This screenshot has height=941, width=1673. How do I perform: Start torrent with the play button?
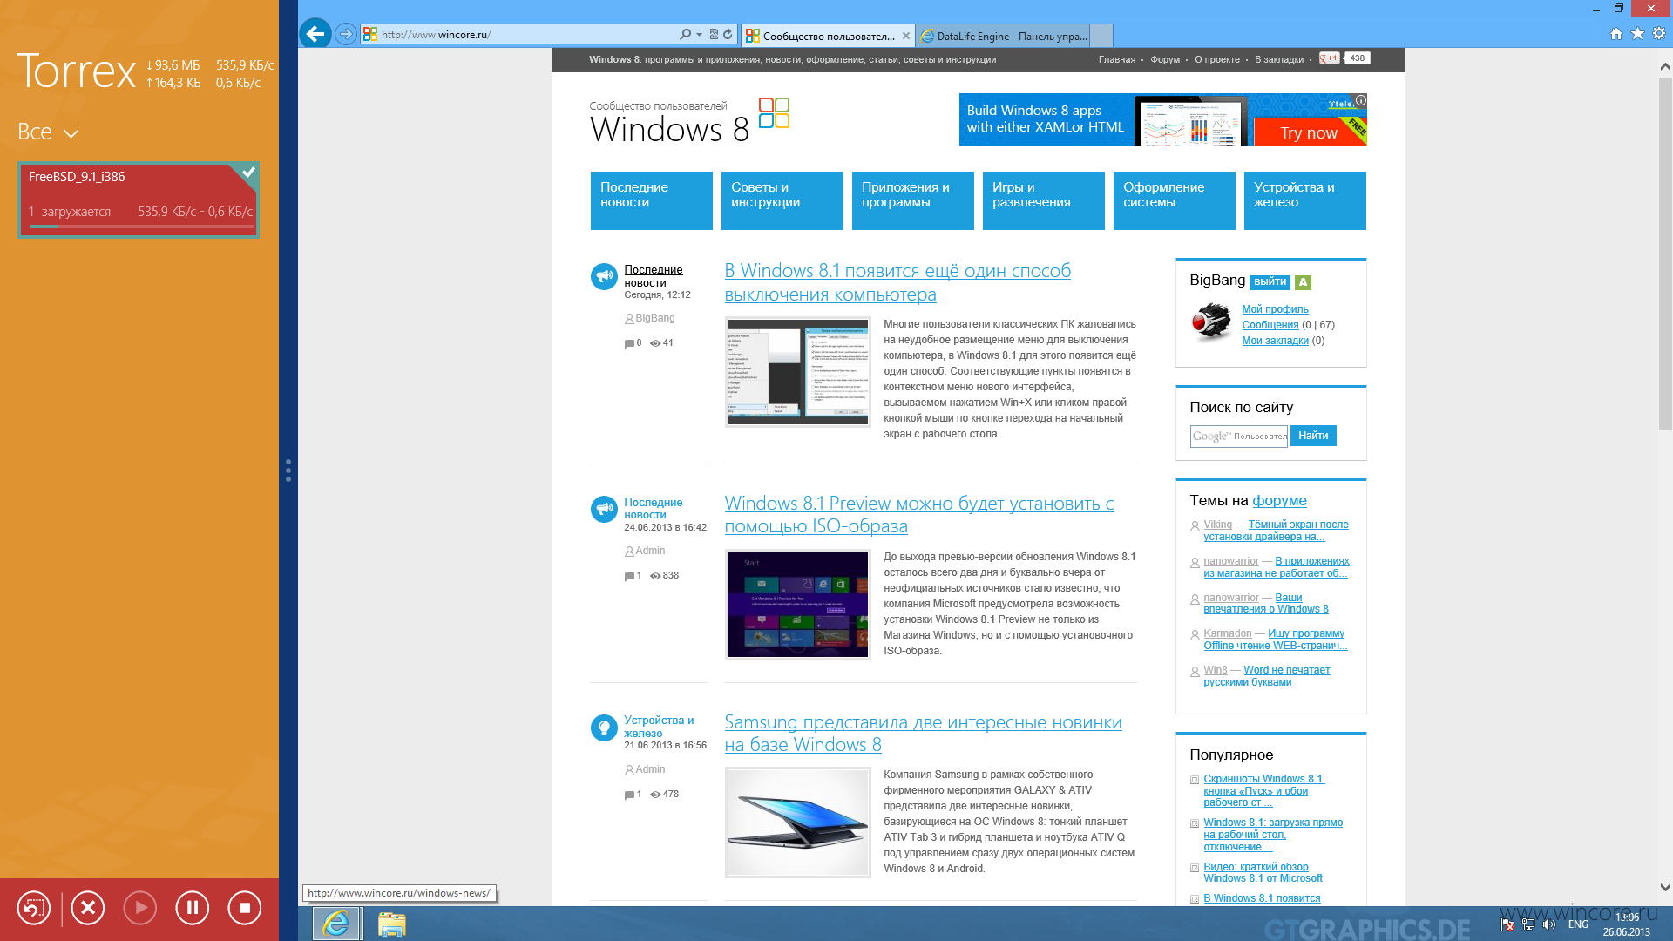[x=140, y=908]
